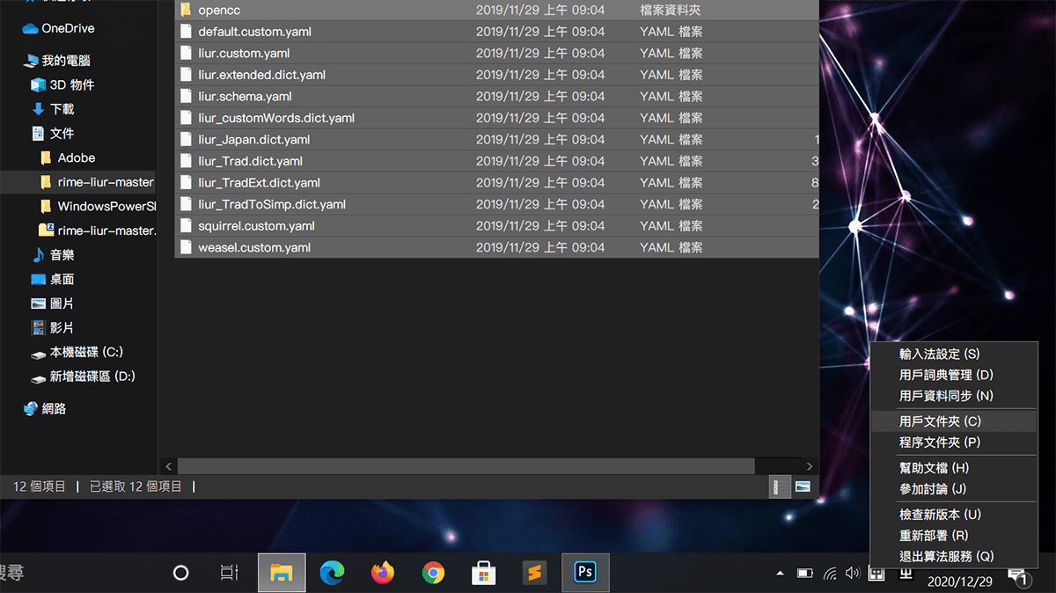The height and width of the screenshot is (593, 1056).
Task: Open the Cortana circle button
Action: tap(180, 573)
